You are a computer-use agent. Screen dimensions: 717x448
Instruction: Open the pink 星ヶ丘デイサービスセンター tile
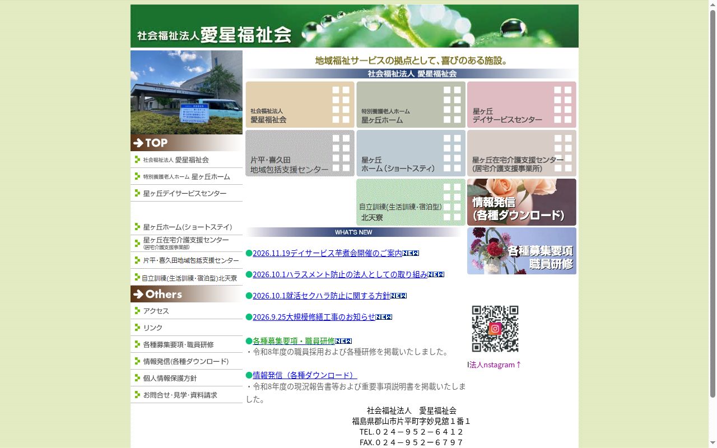[x=522, y=105]
